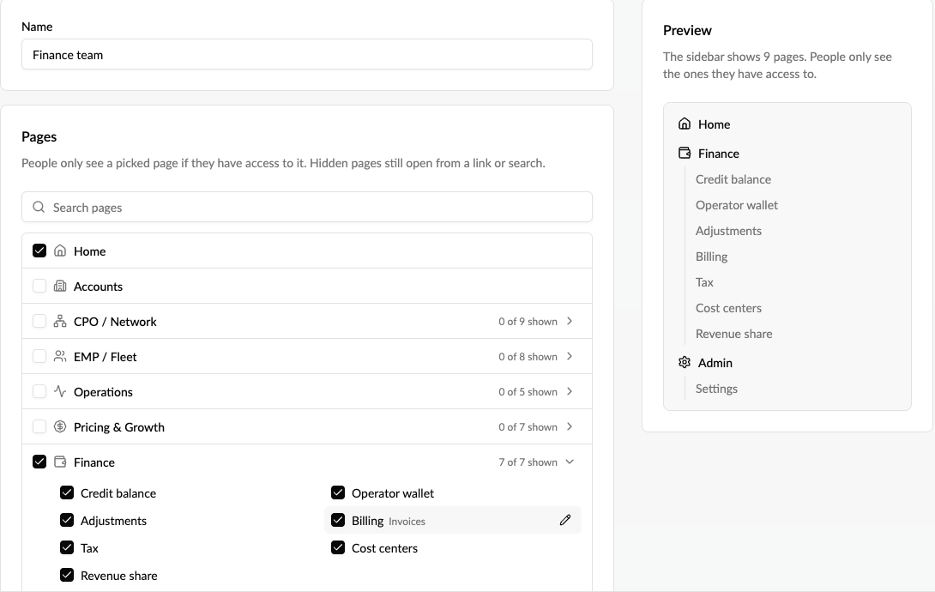935x592 pixels.
Task: Click the Home icon in the pages list
Action: [x=60, y=251]
